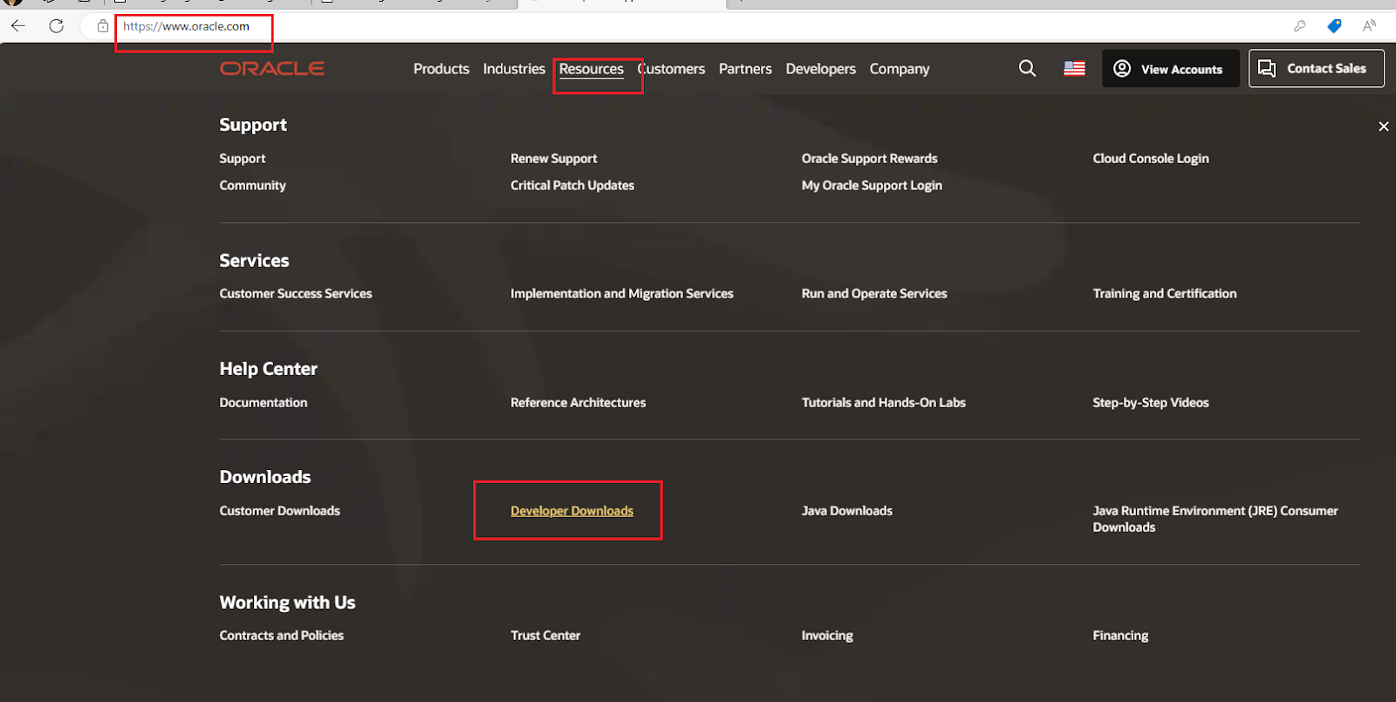The width and height of the screenshot is (1396, 702).
Task: Open the site search magnifier
Action: pos(1027,68)
